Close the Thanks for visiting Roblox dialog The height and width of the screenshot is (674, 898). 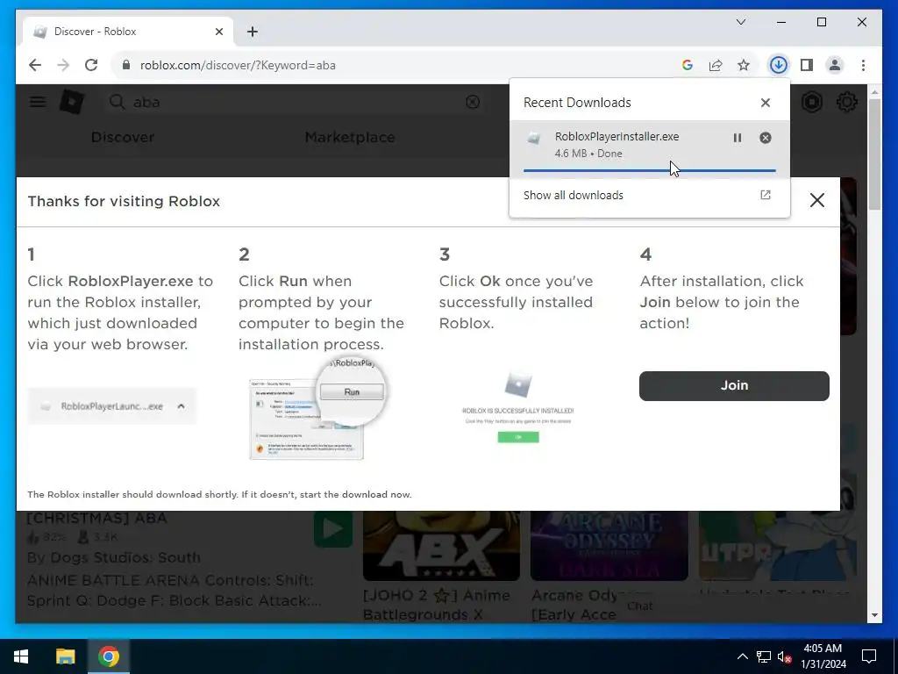click(817, 200)
